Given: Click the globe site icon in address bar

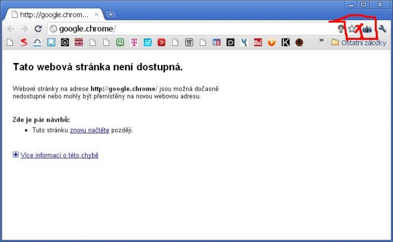Looking at the screenshot, I should [x=53, y=29].
